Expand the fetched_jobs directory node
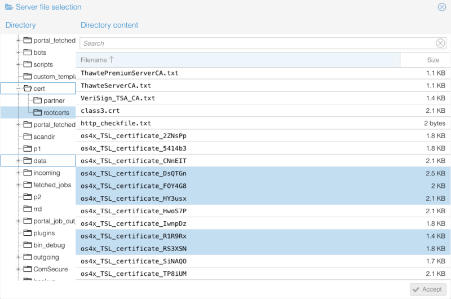451x299 pixels. (x=19, y=185)
